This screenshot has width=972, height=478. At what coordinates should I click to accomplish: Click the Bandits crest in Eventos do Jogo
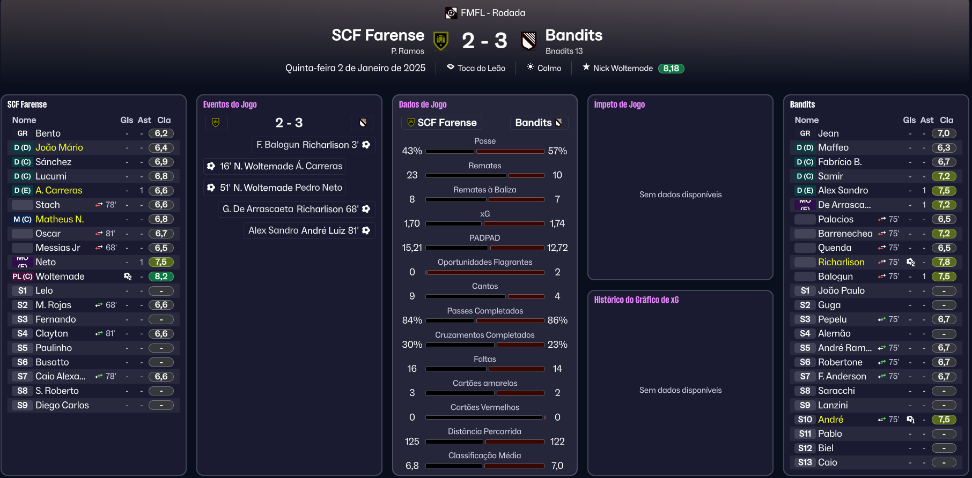tap(363, 123)
